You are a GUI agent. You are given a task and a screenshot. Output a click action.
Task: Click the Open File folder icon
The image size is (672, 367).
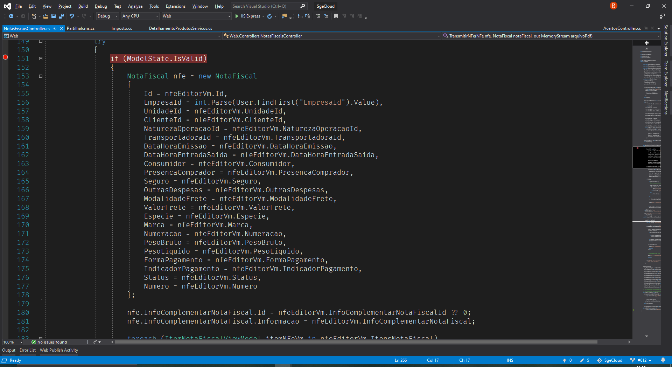coord(45,16)
